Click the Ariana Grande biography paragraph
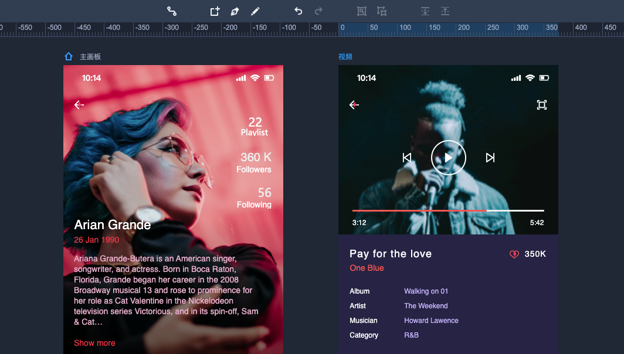624x354 pixels. (x=166, y=290)
